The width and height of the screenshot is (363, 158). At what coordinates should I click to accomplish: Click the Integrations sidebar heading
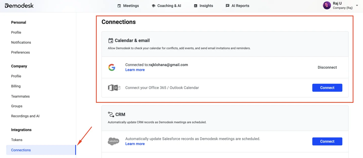[x=21, y=130]
